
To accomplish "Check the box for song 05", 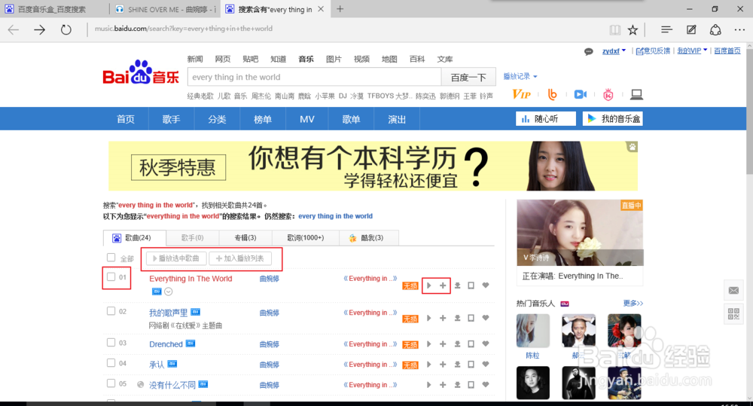I will tap(111, 383).
